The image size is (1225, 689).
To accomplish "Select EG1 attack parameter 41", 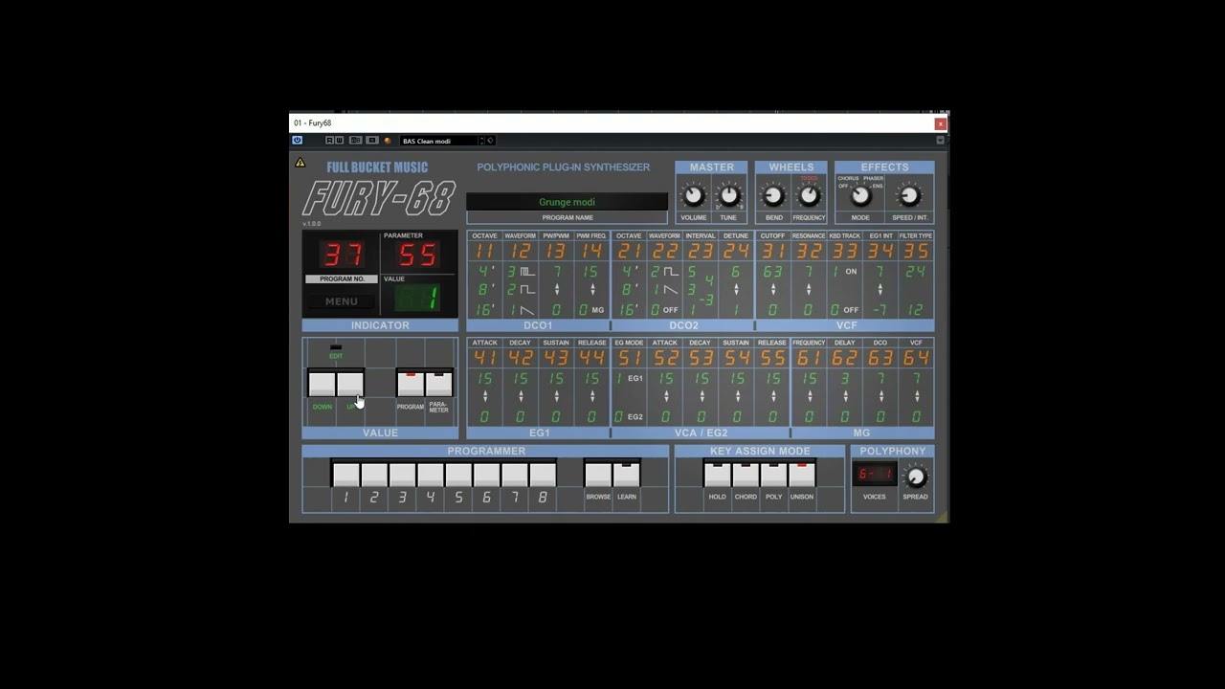I will point(484,359).
